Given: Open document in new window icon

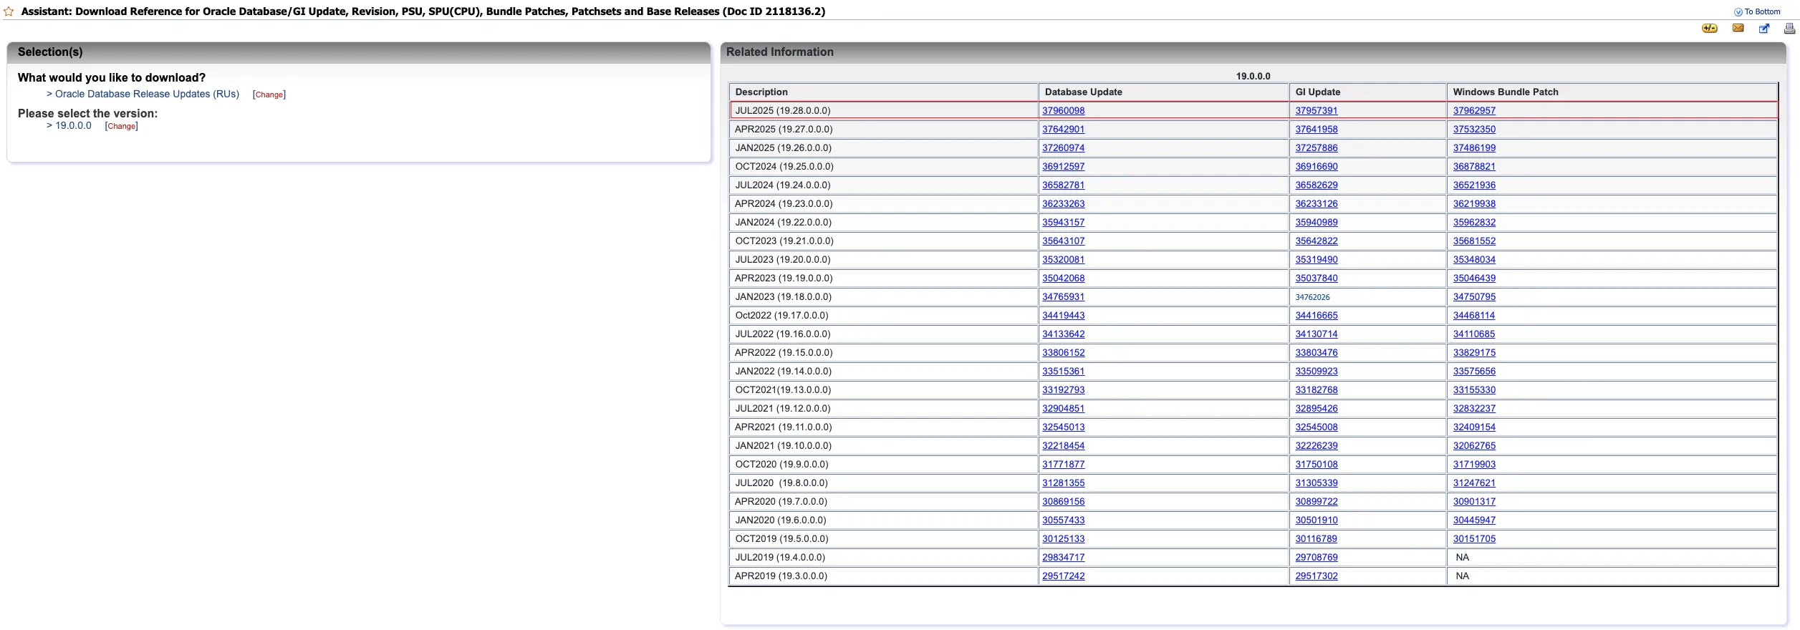Looking at the screenshot, I should 1763,29.
